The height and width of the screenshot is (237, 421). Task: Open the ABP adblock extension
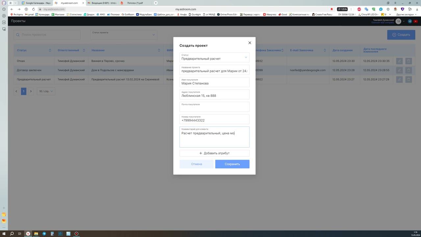coord(359,9)
